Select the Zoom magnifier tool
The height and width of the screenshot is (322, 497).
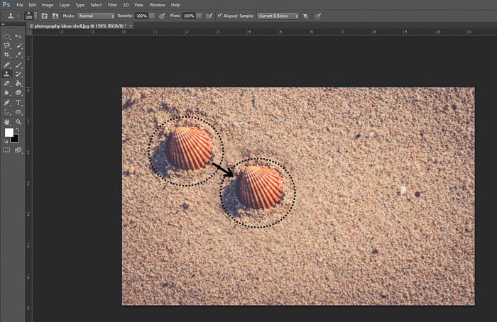click(x=18, y=122)
